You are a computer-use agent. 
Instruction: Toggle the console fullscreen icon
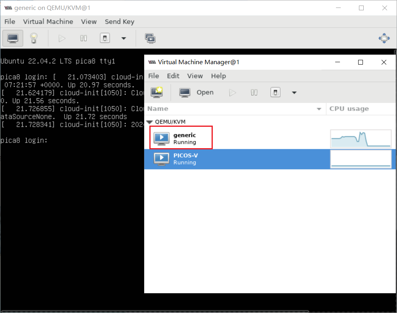coord(384,38)
